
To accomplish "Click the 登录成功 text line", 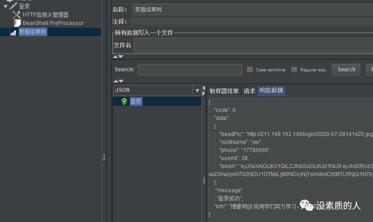I will click(x=230, y=198).
